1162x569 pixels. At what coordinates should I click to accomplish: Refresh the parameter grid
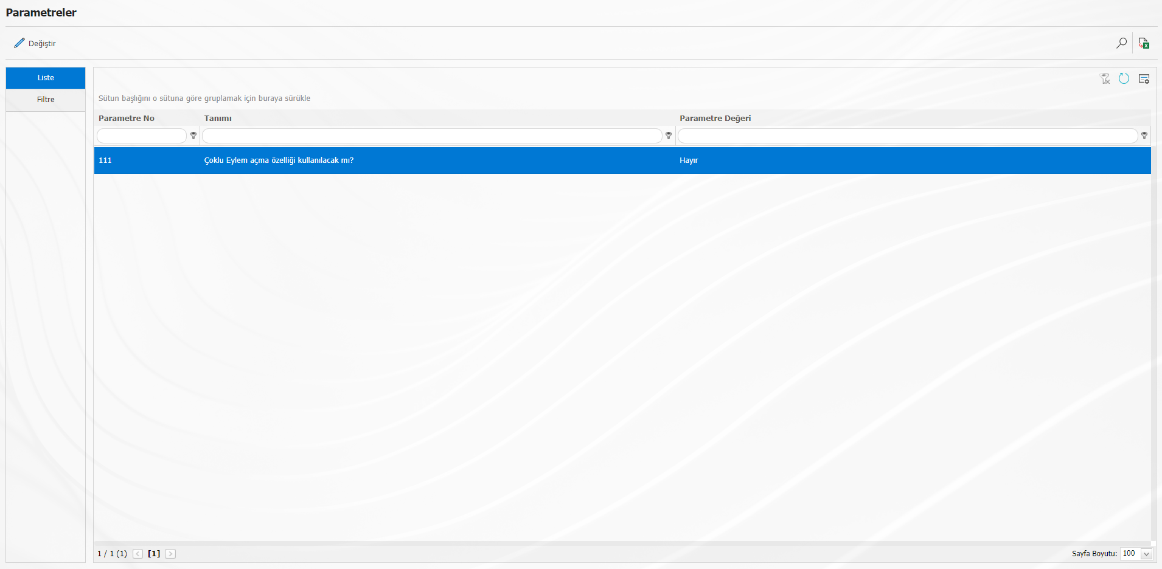pyautogui.click(x=1124, y=78)
